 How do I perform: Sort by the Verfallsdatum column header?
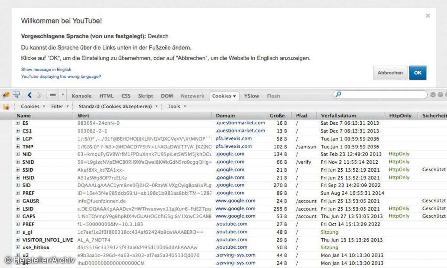point(351,116)
